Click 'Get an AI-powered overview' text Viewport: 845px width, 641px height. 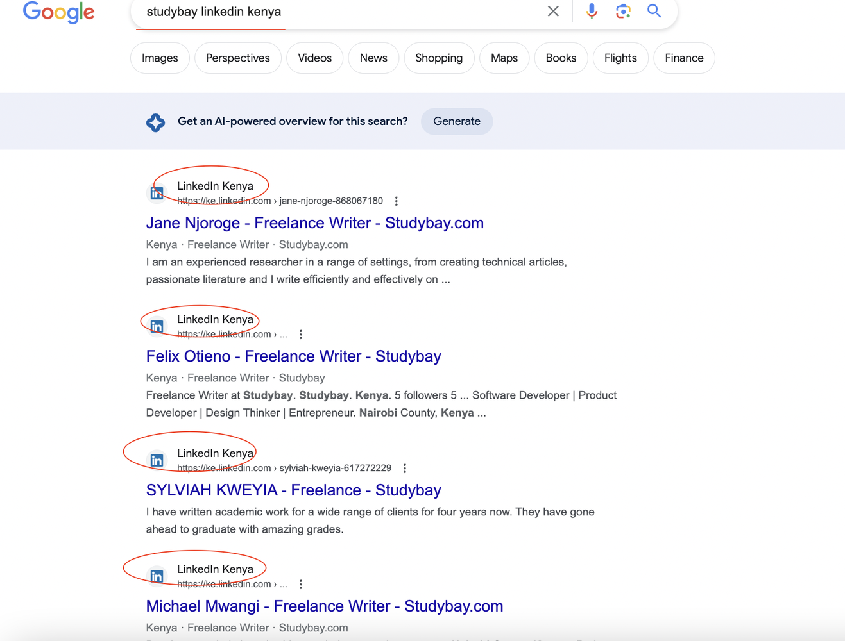[x=293, y=122]
